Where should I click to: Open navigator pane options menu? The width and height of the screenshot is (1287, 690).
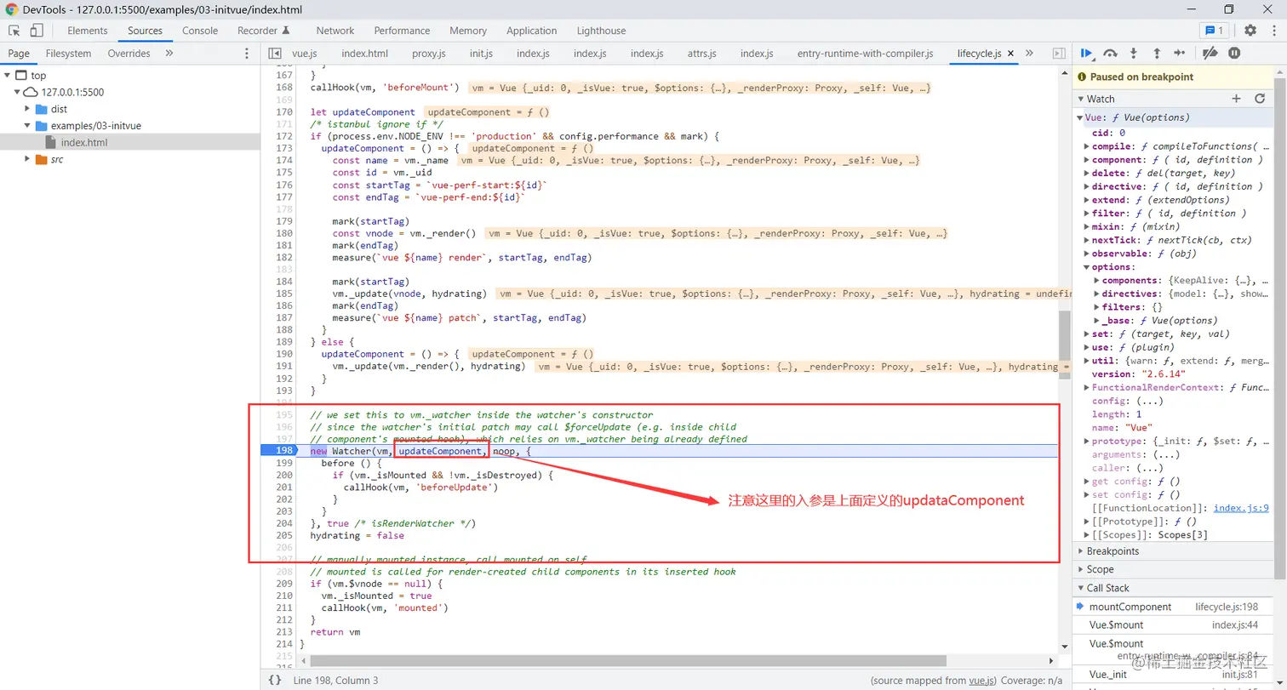[247, 53]
